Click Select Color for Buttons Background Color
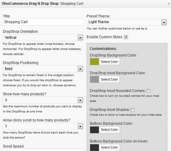This screenshot has width=171, height=151. click(109, 130)
